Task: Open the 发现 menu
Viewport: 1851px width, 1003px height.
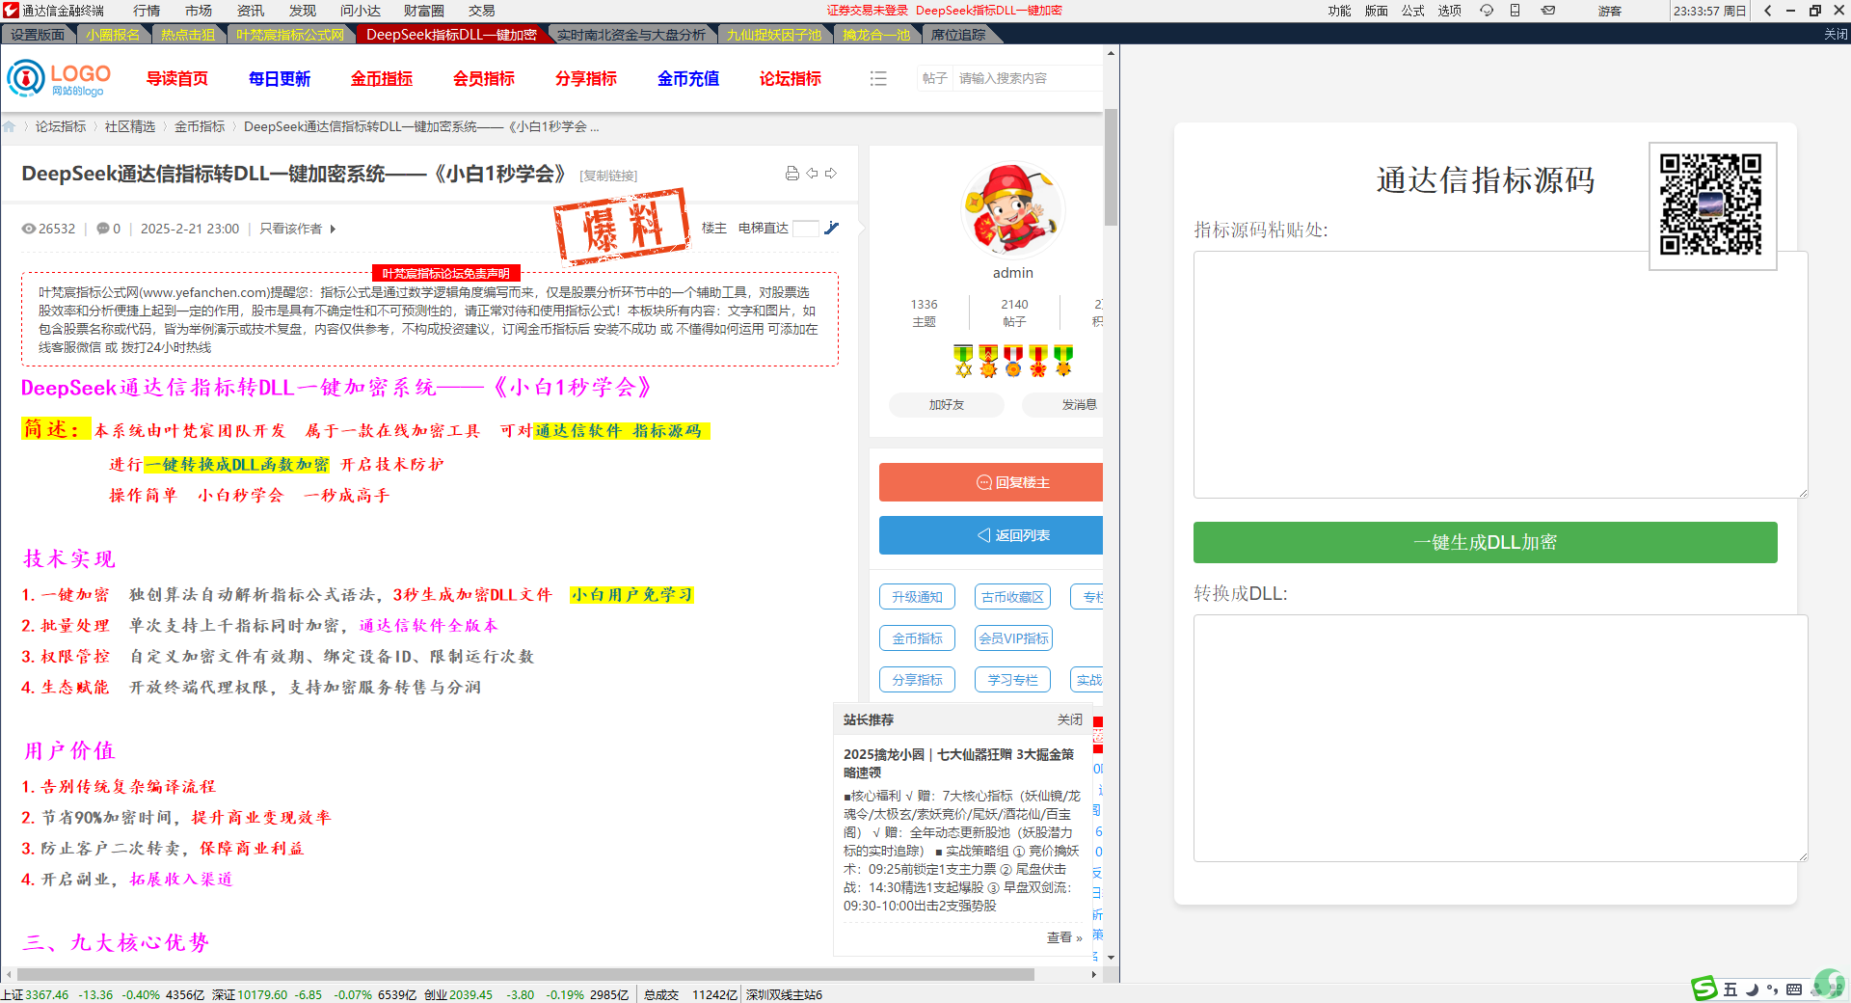Action: [x=303, y=11]
